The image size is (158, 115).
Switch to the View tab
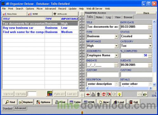(118, 17)
